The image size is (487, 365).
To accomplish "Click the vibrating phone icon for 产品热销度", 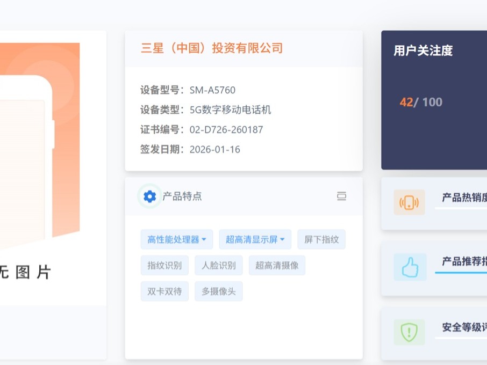I will pos(409,202).
